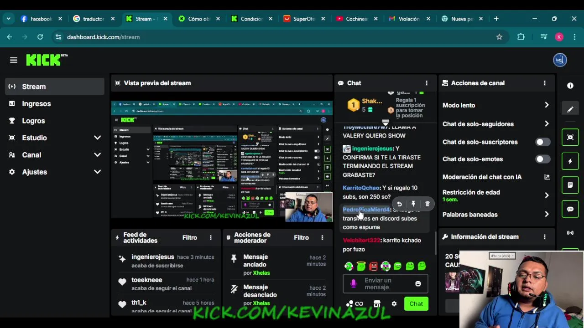Open Información del stream three-dot menu
The height and width of the screenshot is (328, 584).
point(544,237)
